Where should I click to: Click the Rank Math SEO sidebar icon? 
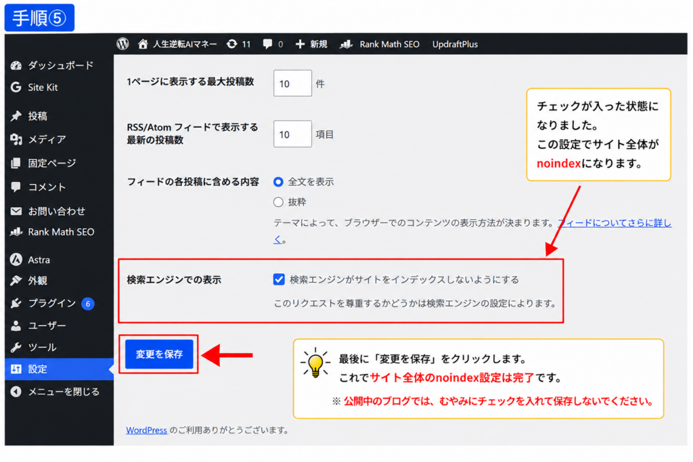pyautogui.click(x=16, y=232)
